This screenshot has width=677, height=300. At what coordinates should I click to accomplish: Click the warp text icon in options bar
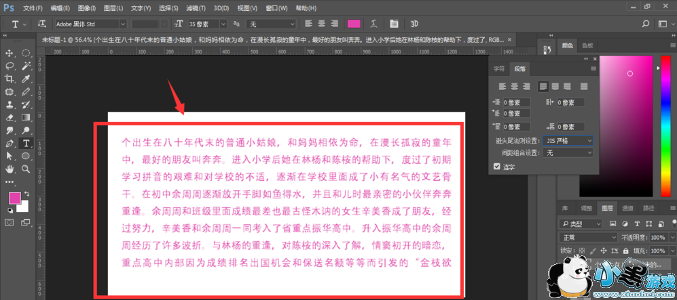pos(373,24)
